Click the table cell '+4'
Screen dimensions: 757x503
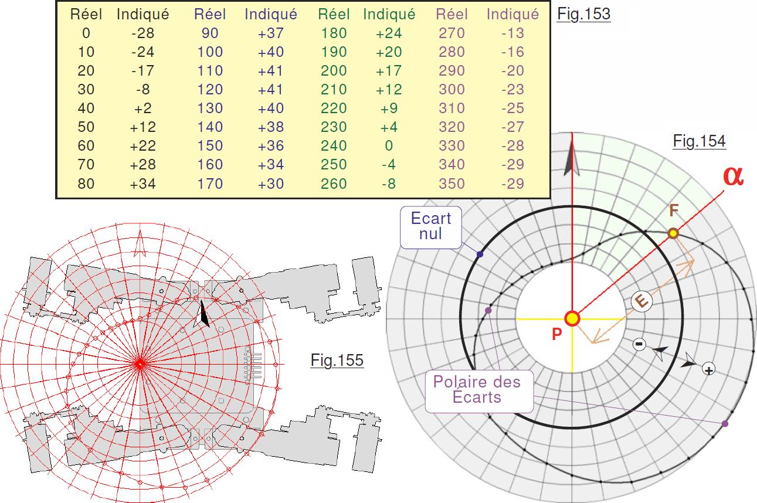coord(389,127)
